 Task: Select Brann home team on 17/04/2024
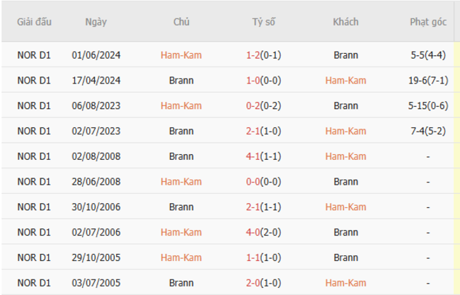click(181, 81)
